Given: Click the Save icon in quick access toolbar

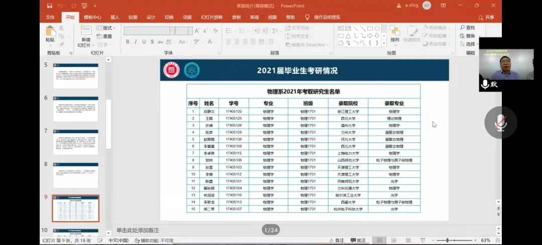Looking at the screenshot, I should coord(49,5).
